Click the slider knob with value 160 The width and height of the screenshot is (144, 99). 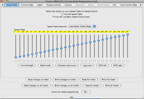click(86, 43)
